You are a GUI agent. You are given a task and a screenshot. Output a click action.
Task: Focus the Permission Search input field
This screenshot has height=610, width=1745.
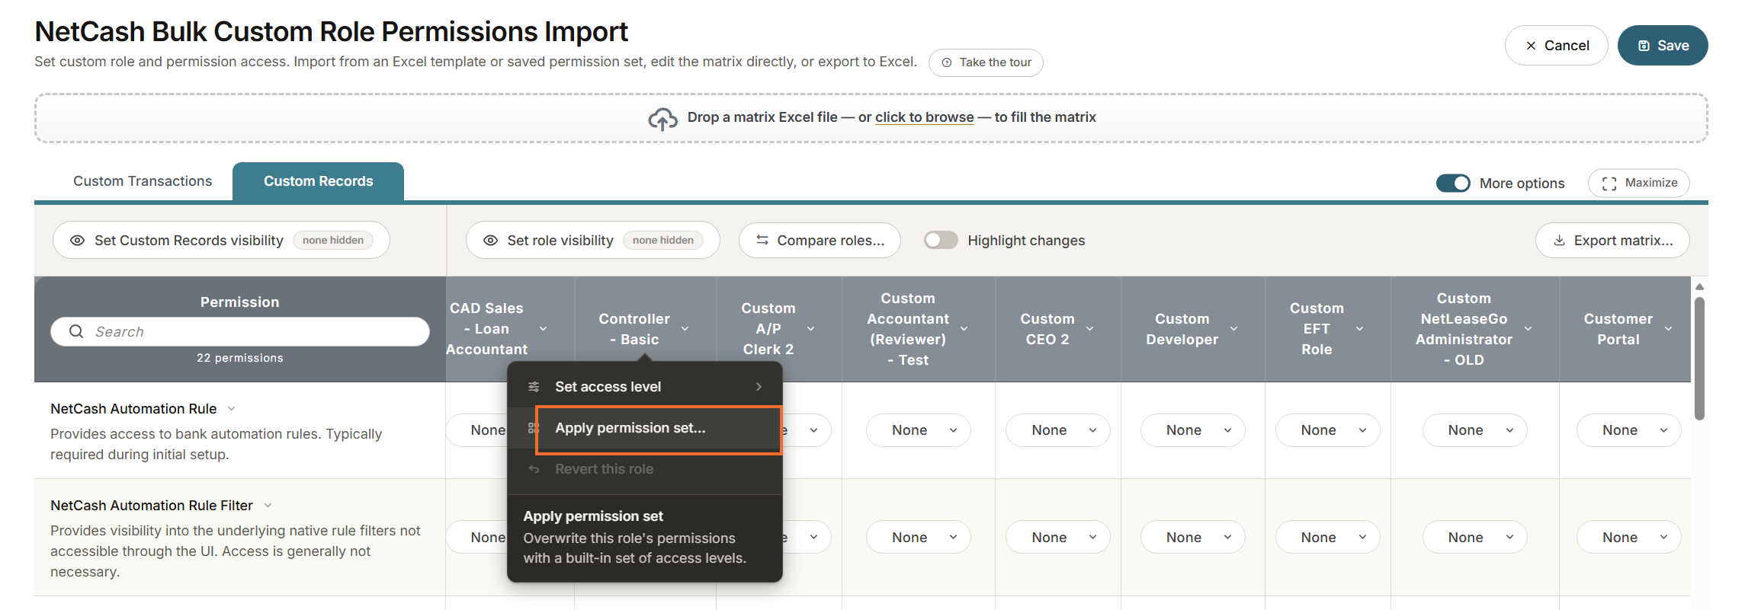[239, 331]
